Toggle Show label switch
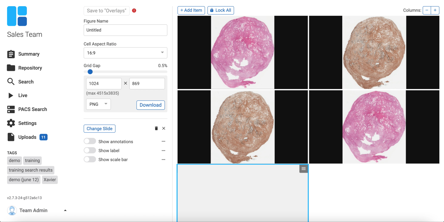Viewport: 444px width, 222px height. click(90, 150)
